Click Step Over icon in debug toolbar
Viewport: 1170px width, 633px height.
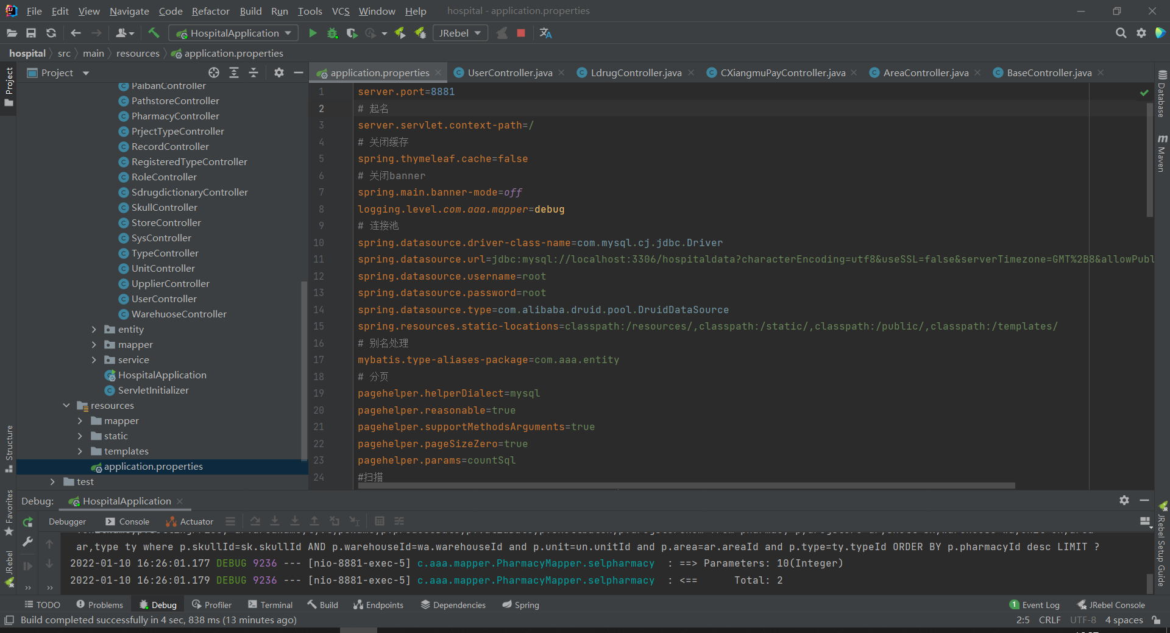coord(255,521)
